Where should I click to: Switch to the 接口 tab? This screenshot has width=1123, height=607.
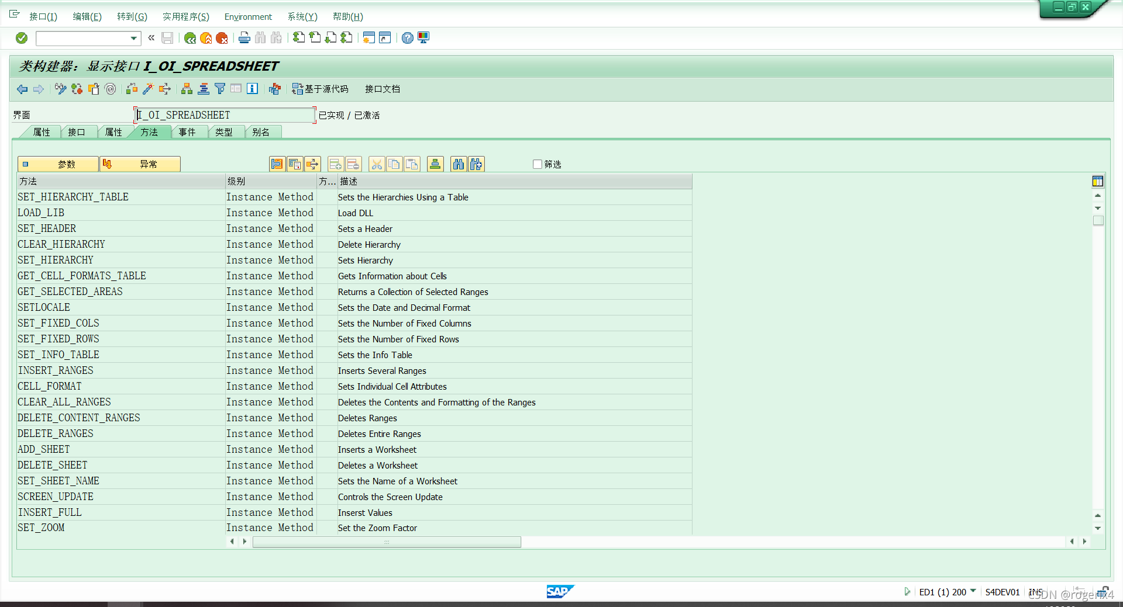click(77, 132)
